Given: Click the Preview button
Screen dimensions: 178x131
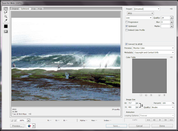Looking at the screenshot, I should point(17,126).
